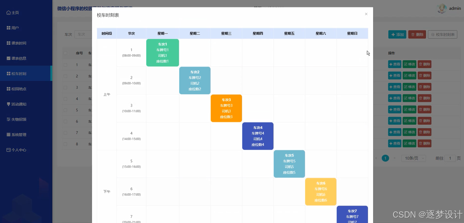464x223 pixels.
Task: Click 查看 in the fourth table row
Action: 394,98
